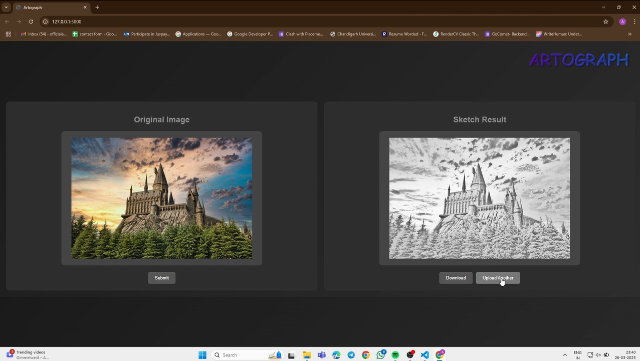Click the Submit button
Image resolution: width=640 pixels, height=361 pixels.
pyautogui.click(x=161, y=278)
